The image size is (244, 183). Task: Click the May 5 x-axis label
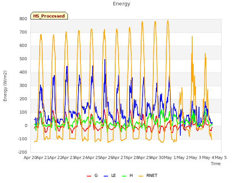tap(221, 157)
